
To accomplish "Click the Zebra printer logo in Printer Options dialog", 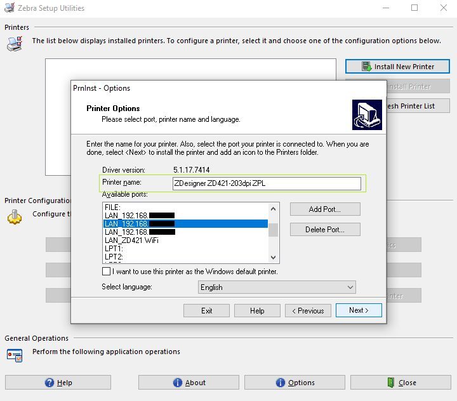I will [x=367, y=115].
